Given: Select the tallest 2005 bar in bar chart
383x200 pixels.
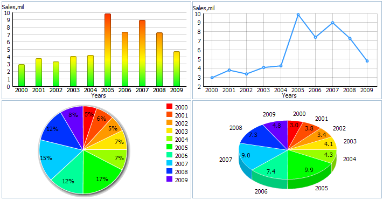Looking at the screenshot, I should [108, 50].
